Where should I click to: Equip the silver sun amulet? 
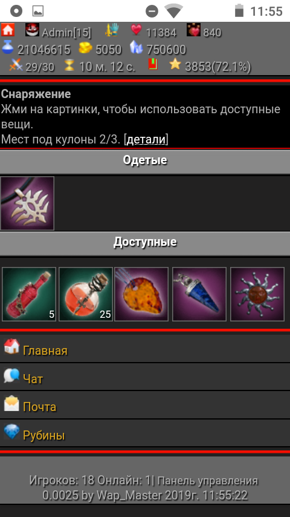click(x=257, y=294)
